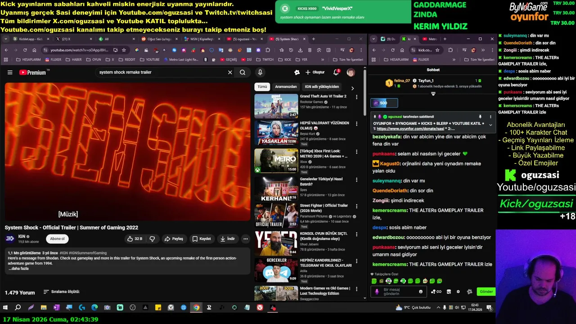This screenshot has width=576, height=324.
Task: Select the IGN adlı yükleyiciden chip
Action: 322,87
